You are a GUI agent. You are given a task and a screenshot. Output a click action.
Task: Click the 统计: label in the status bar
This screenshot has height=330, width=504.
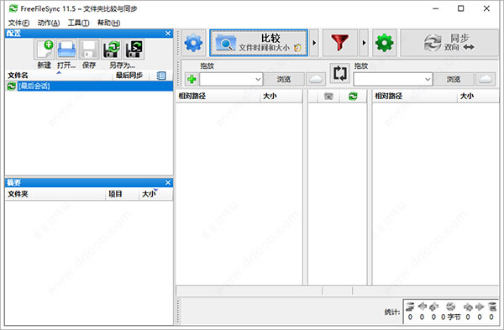(x=391, y=312)
